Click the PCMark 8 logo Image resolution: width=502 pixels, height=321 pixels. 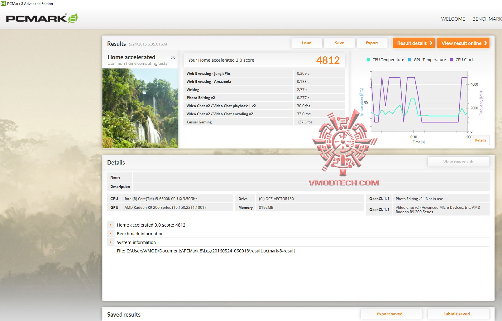42,19
